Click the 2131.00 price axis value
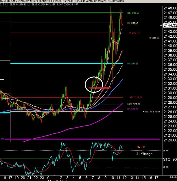This screenshot has width=177, height=181. (170, 88)
